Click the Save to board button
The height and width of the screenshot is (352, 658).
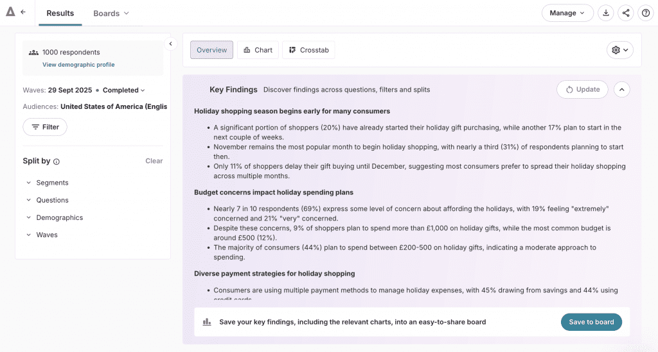pos(591,322)
